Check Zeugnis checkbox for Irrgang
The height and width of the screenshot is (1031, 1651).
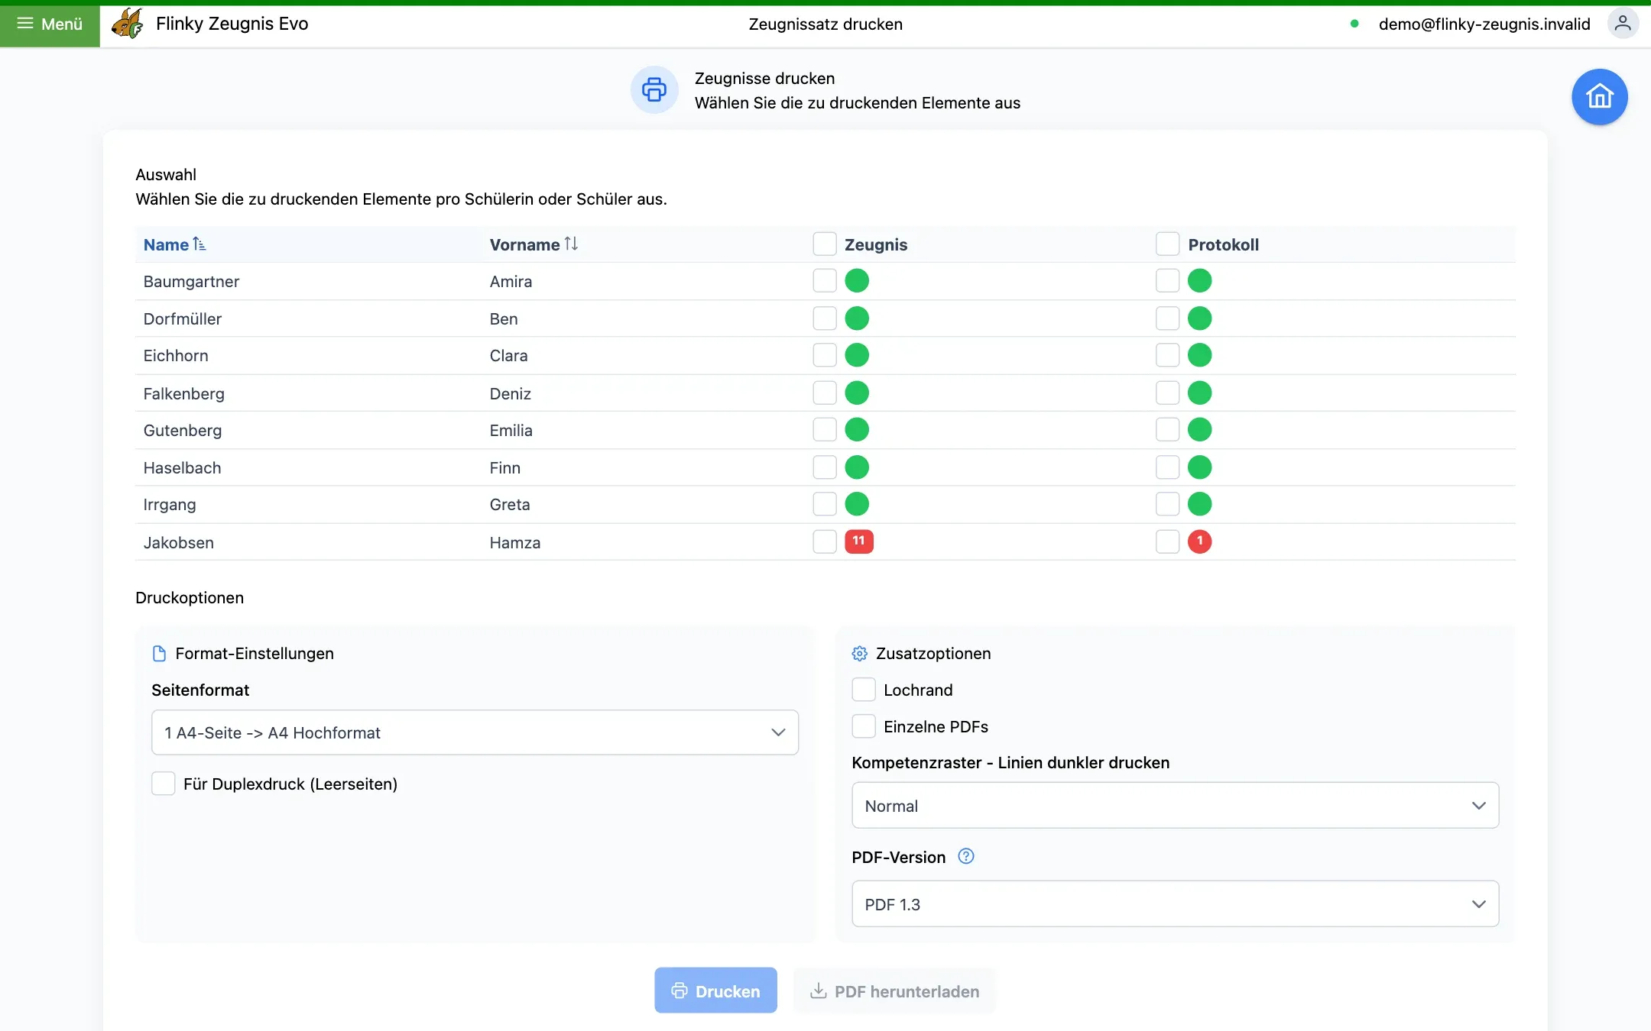(x=825, y=504)
